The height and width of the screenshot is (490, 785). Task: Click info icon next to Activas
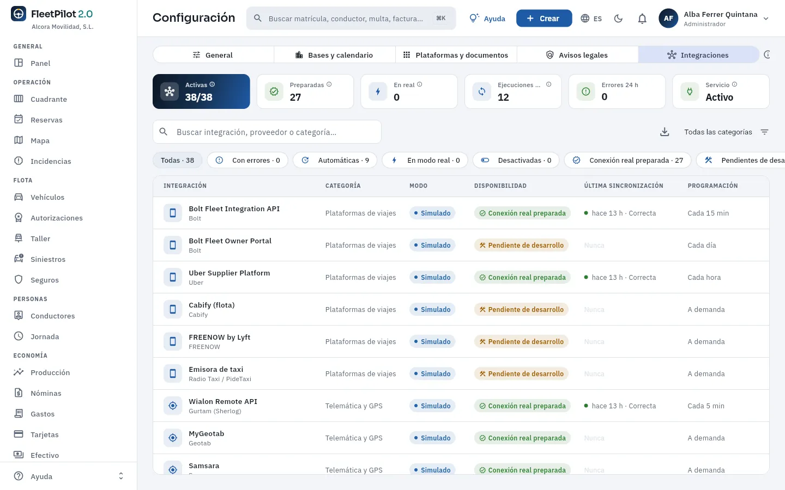[212, 84]
